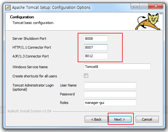This screenshot has width=168, height=132.
Task: Click the Roles label
Action: click(64, 103)
